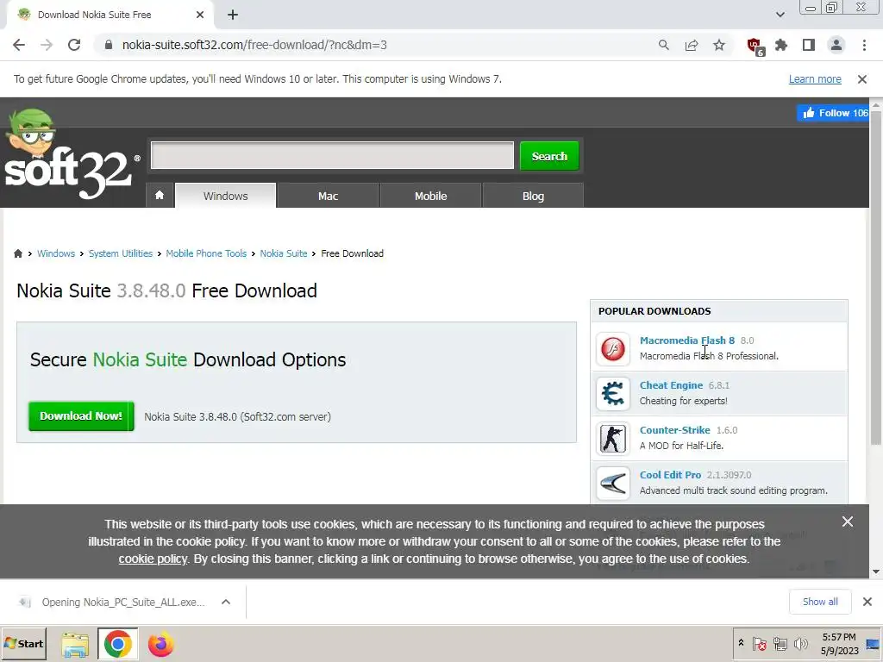Click Nokia Suite breadcrumb link
883x662 pixels.
click(x=283, y=253)
